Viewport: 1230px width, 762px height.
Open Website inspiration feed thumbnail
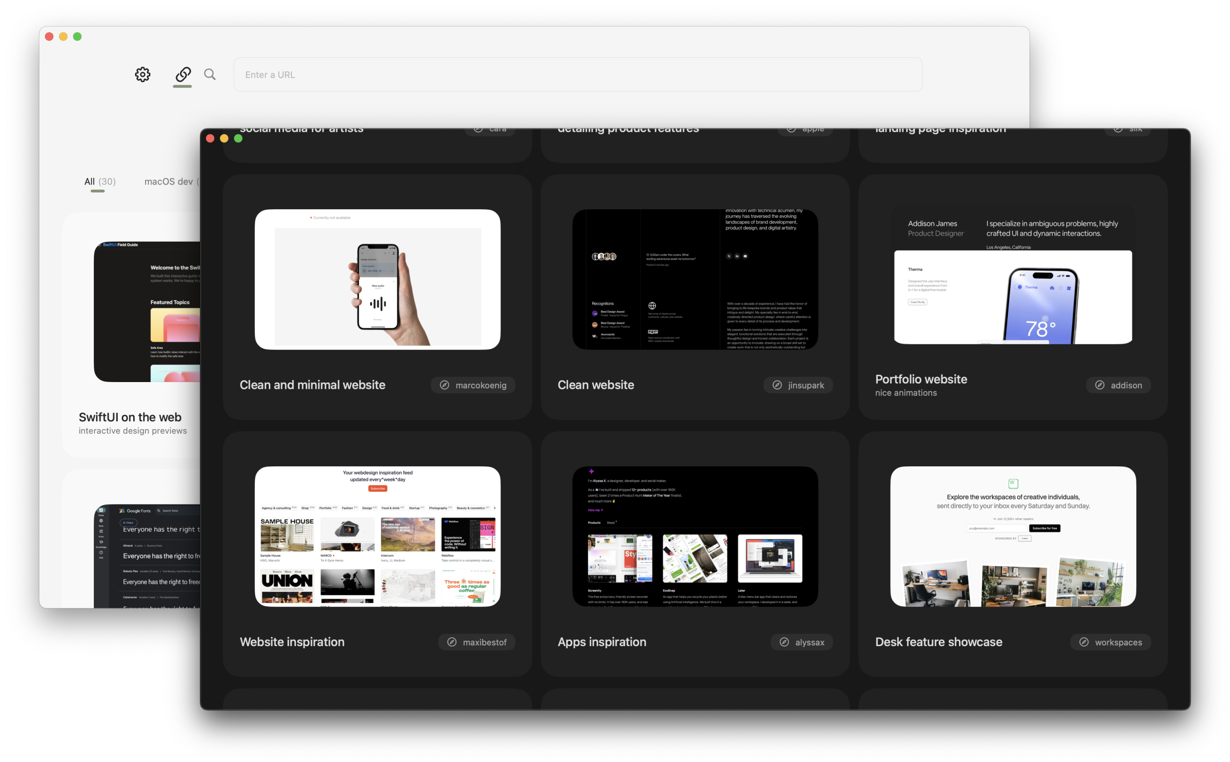[377, 536]
